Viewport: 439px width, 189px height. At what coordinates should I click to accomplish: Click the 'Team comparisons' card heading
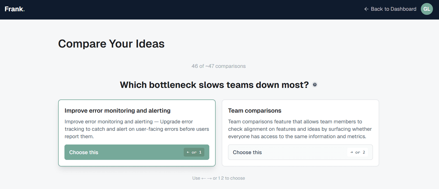click(x=255, y=110)
